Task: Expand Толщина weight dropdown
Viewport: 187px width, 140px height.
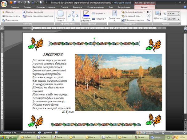Action: [99, 19]
